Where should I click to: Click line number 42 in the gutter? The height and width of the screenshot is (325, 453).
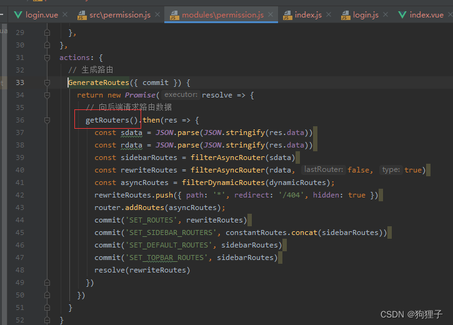(x=20, y=195)
